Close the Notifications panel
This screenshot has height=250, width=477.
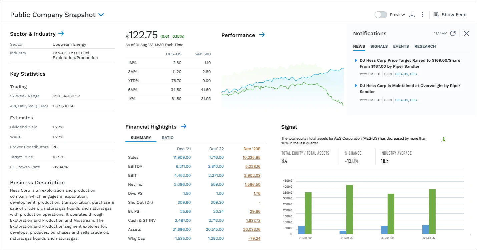(466, 33)
